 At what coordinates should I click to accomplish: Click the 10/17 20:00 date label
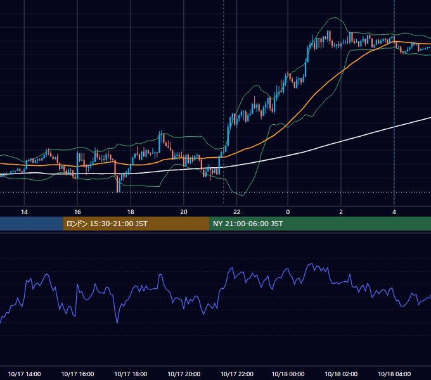184,374
